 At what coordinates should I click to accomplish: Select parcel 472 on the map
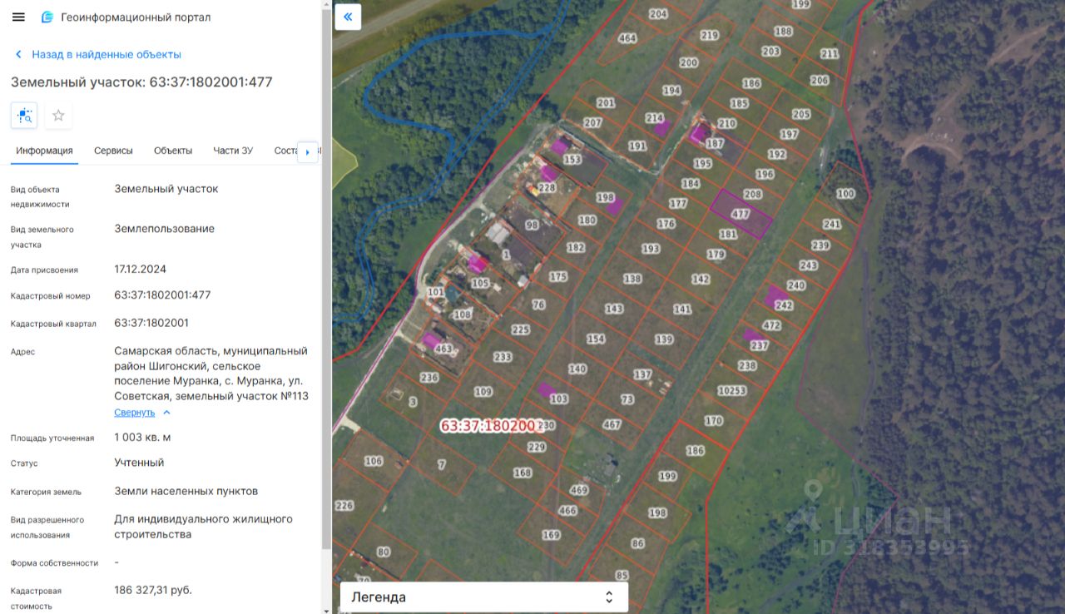point(772,325)
